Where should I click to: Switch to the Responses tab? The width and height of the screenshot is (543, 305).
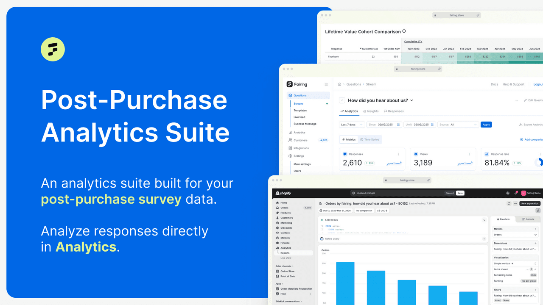(x=394, y=111)
